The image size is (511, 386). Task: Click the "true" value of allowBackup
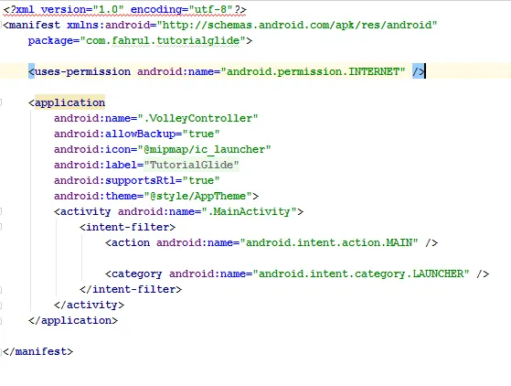point(201,134)
